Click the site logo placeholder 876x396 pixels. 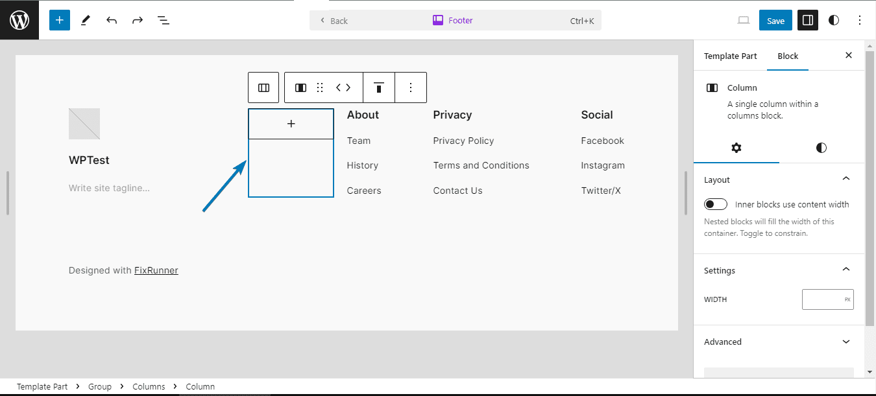[84, 124]
